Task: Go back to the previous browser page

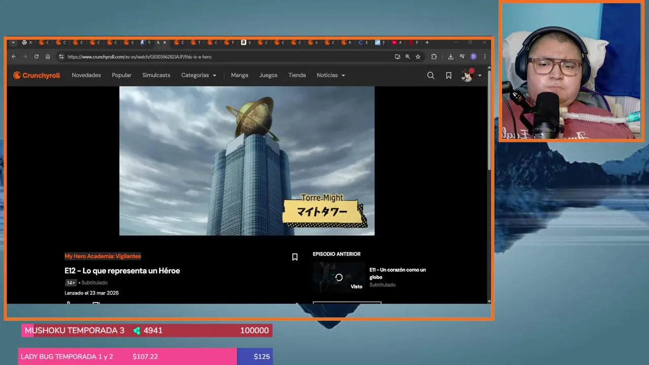Action: 14,57
